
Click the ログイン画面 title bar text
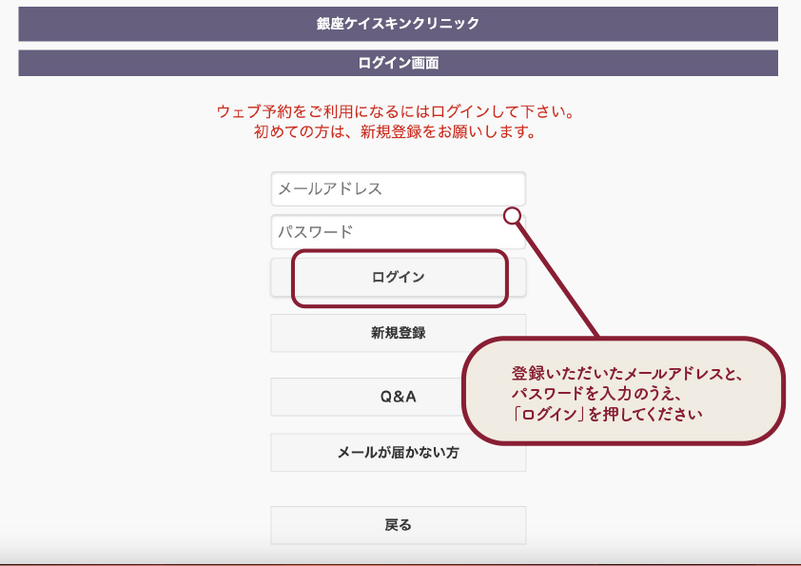[x=398, y=63]
